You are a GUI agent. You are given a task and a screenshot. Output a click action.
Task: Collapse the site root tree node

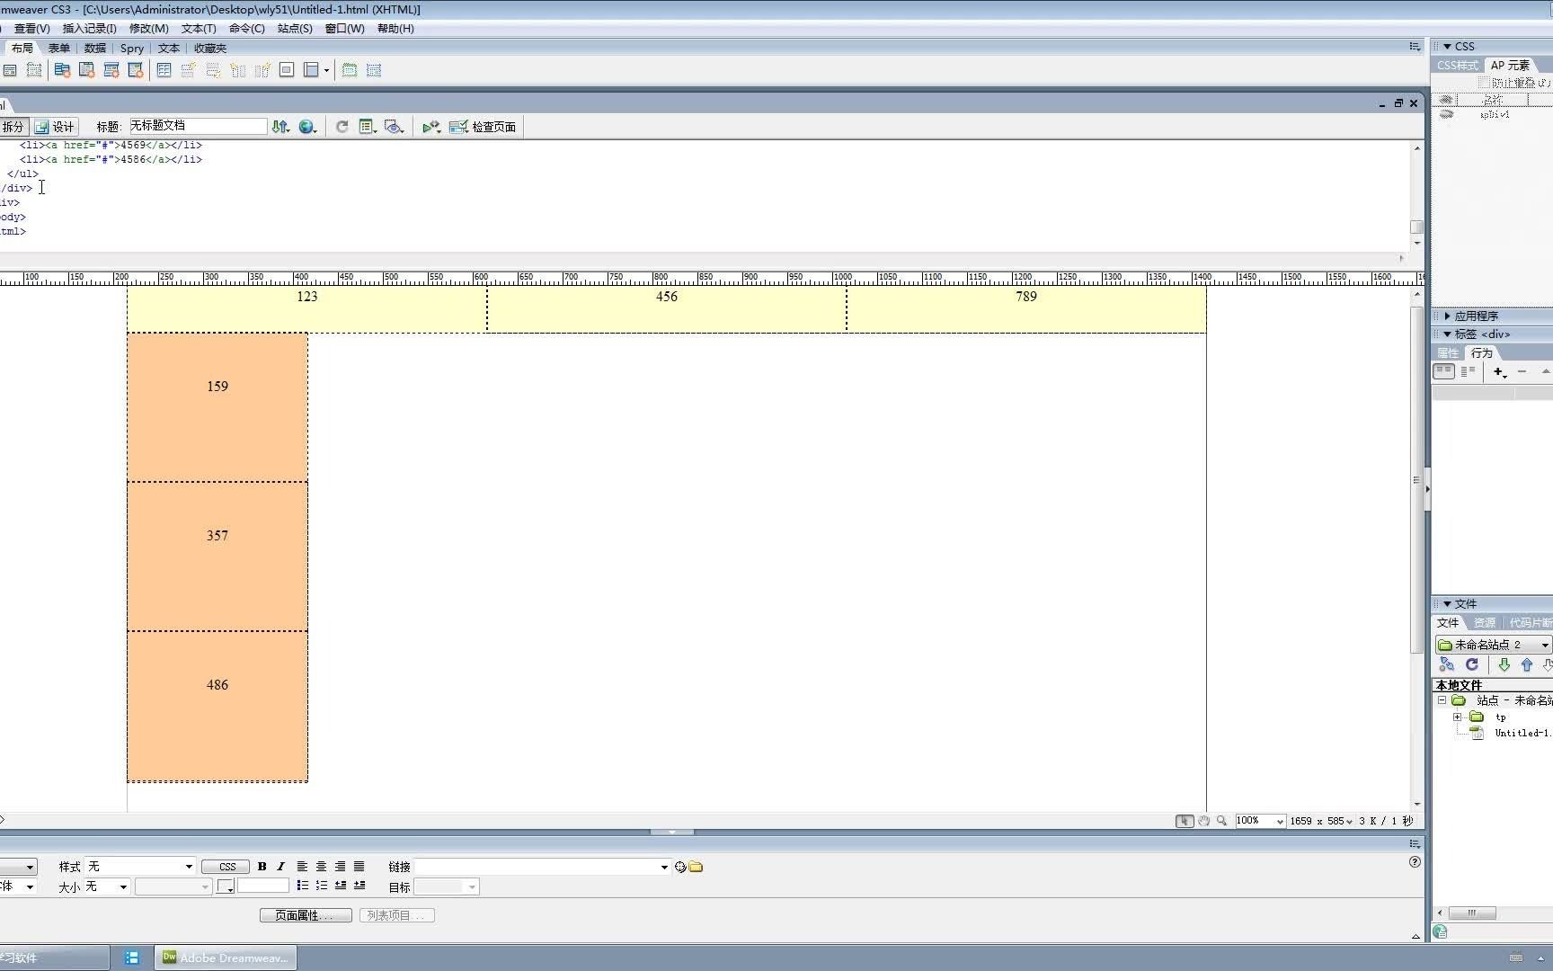[x=1442, y=699]
